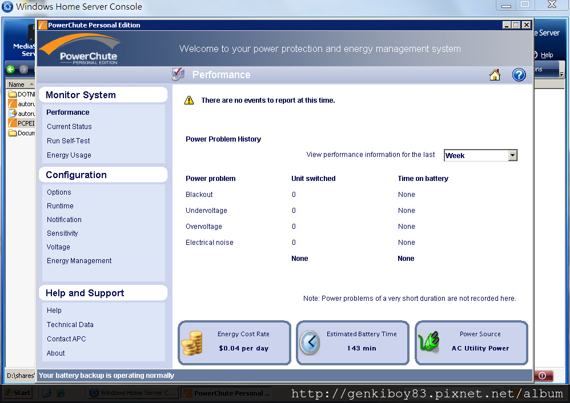Image resolution: width=570 pixels, height=403 pixels.
Task: Click the Energy Cost Rate panel
Action: click(x=235, y=342)
